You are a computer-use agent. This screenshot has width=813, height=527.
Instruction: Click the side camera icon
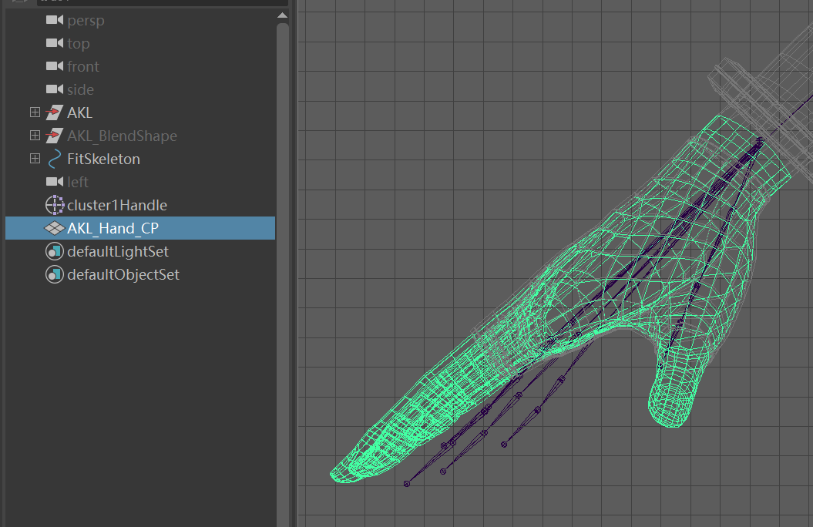tap(54, 89)
